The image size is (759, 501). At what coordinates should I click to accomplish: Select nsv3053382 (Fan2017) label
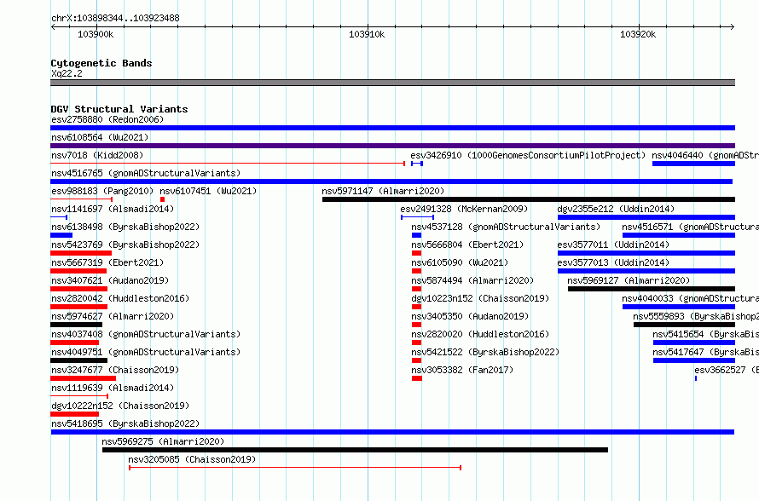coord(462,370)
